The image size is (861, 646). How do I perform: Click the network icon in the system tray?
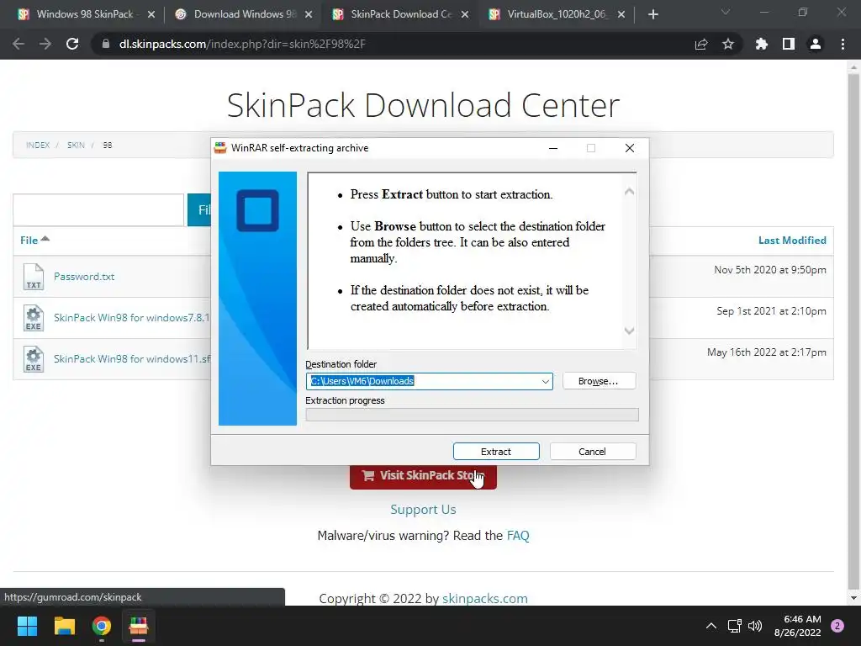click(734, 626)
